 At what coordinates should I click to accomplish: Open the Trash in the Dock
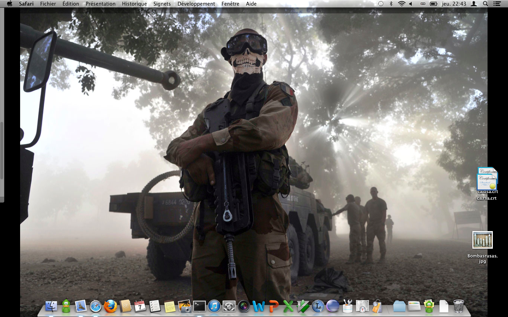[459, 306]
